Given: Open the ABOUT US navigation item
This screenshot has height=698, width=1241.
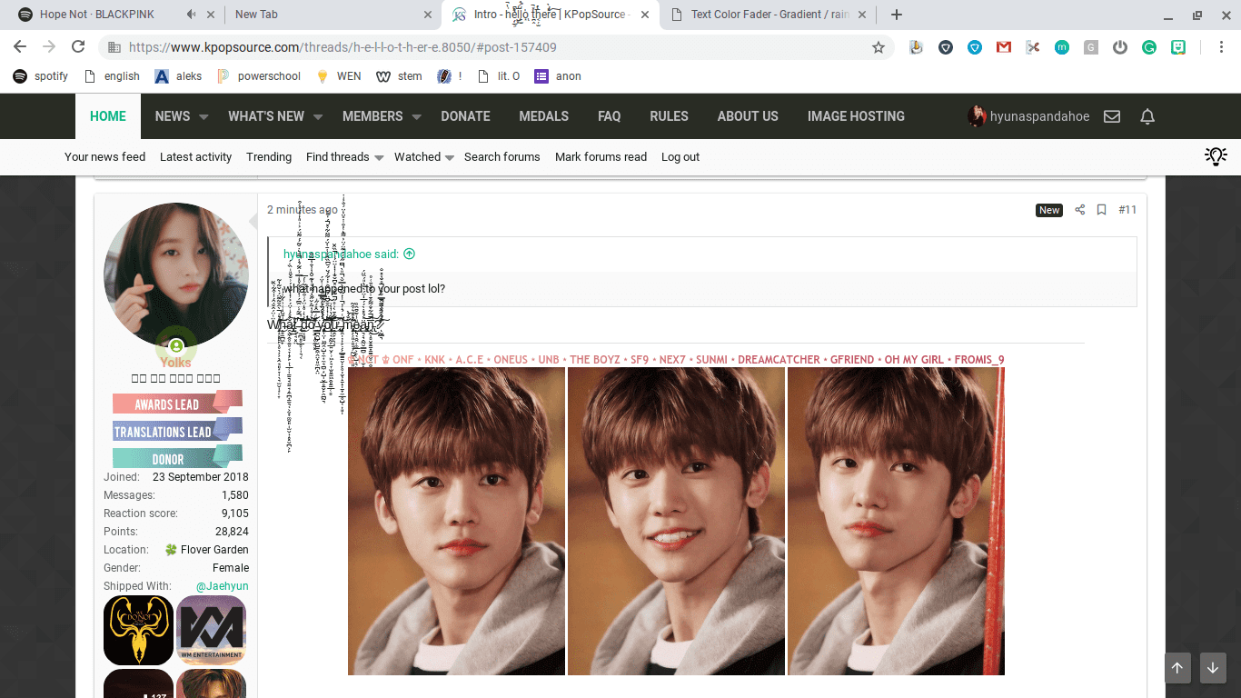Looking at the screenshot, I should [x=748, y=116].
